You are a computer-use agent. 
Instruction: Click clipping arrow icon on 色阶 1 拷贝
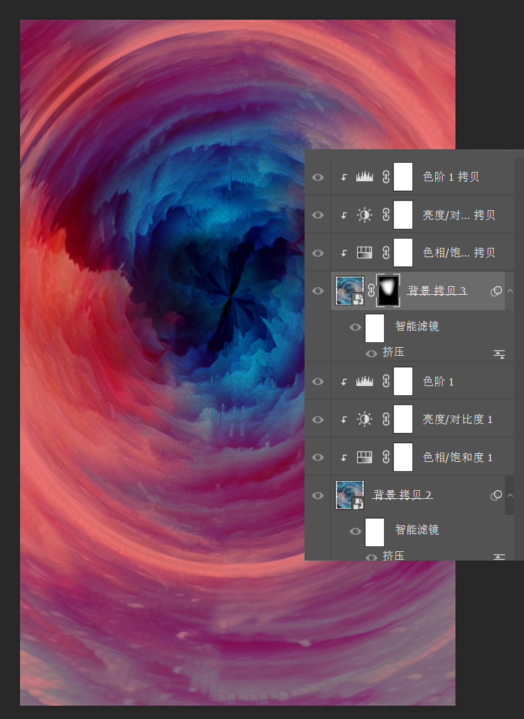pyautogui.click(x=344, y=178)
